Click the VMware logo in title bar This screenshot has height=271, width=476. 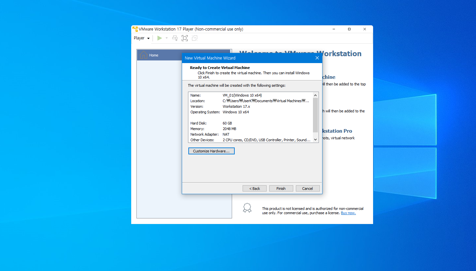point(135,29)
